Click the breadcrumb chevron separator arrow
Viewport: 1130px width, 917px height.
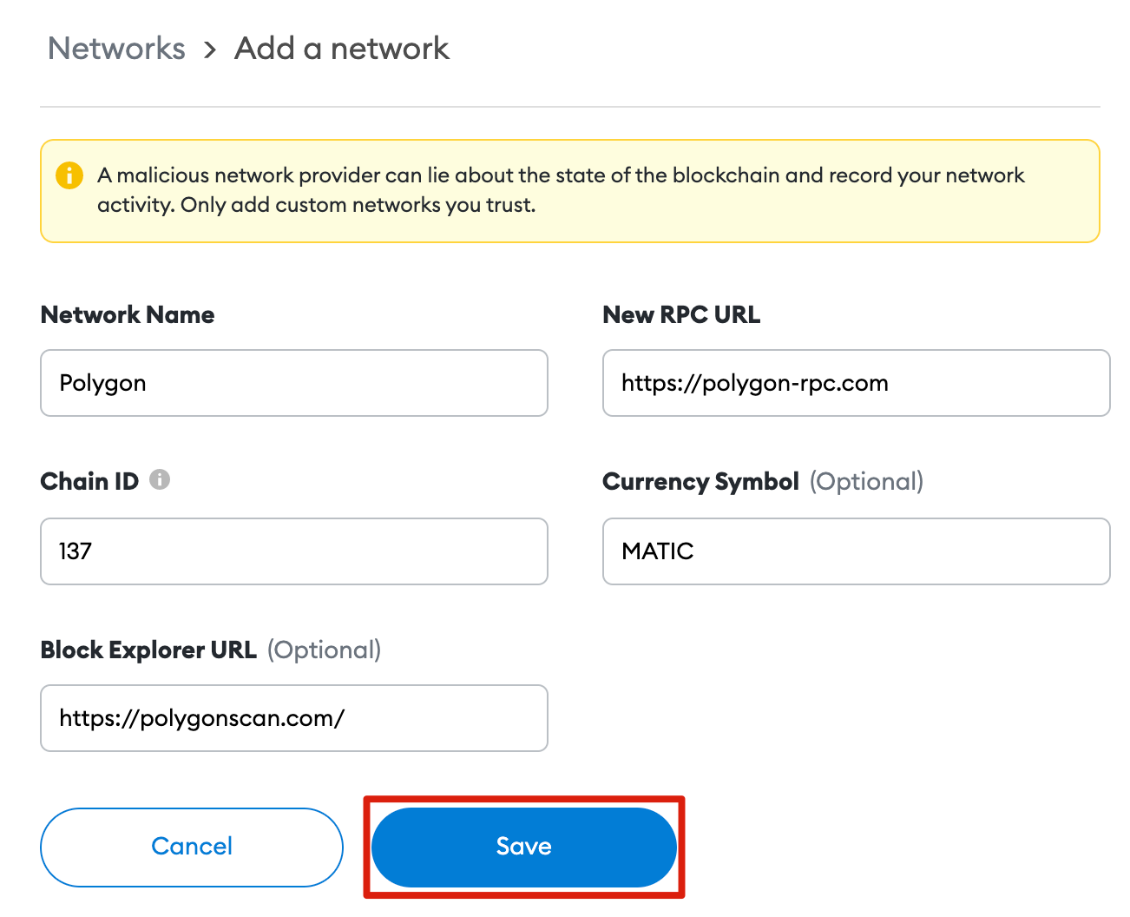210,50
